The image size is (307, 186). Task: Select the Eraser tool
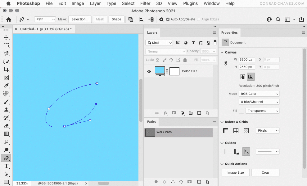click(x=6, y=126)
